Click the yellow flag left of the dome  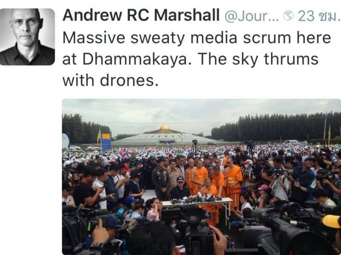tap(99, 136)
